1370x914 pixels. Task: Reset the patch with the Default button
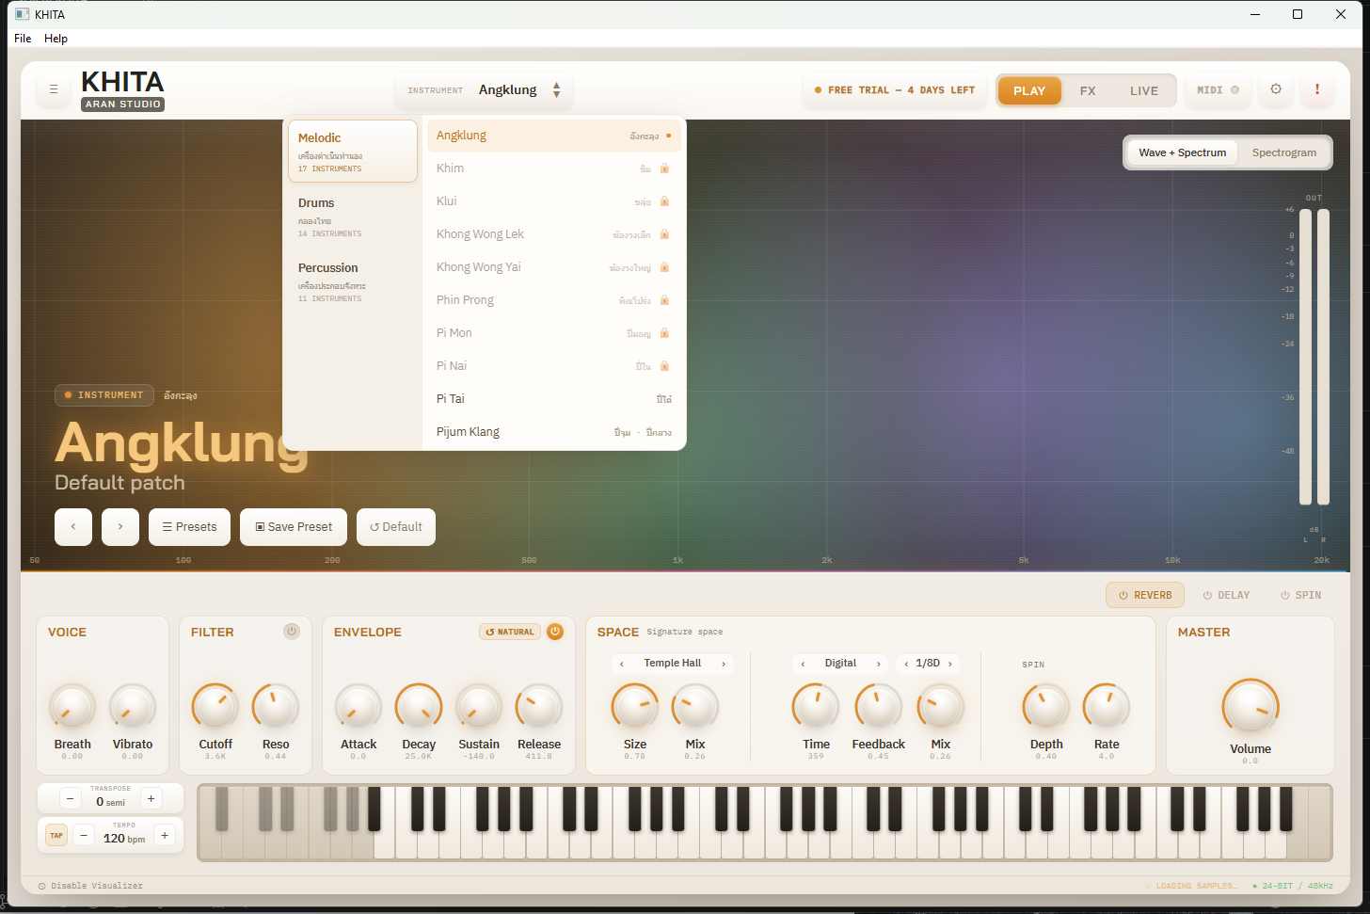click(x=396, y=527)
